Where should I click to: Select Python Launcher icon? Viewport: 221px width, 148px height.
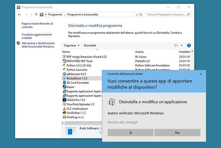[x=64, y=69]
